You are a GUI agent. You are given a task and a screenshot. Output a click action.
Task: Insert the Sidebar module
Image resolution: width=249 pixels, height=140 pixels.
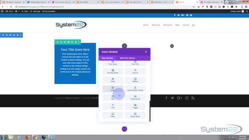click(135, 80)
